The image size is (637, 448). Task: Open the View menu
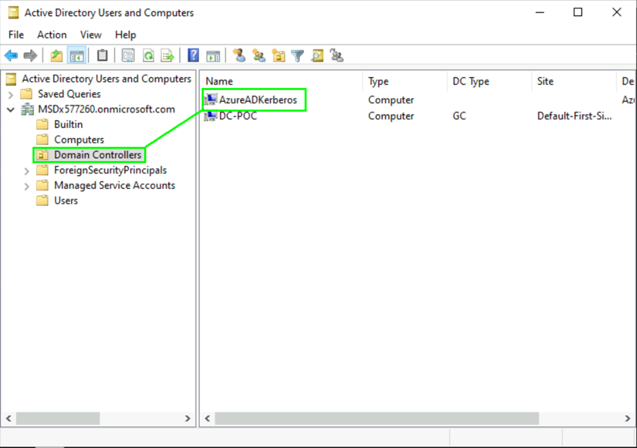point(91,35)
